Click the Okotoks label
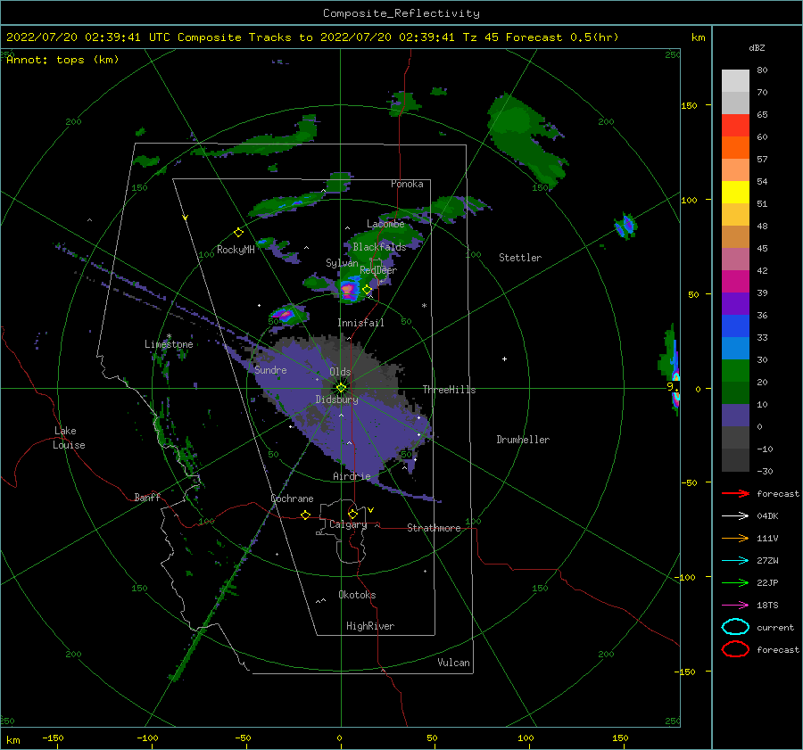 (x=357, y=595)
